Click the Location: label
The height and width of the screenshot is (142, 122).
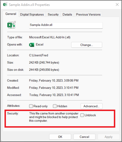point(13,55)
